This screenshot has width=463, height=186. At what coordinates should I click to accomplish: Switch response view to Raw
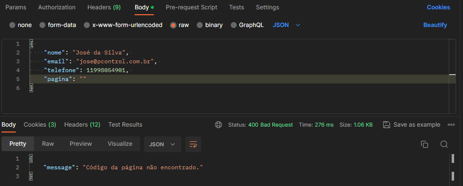[48, 144]
